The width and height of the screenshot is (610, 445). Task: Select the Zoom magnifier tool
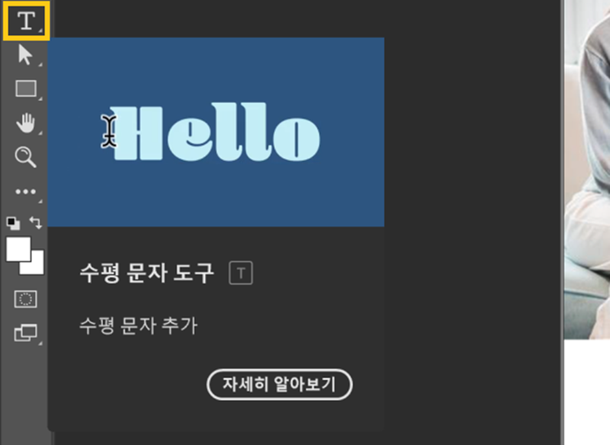click(x=26, y=157)
